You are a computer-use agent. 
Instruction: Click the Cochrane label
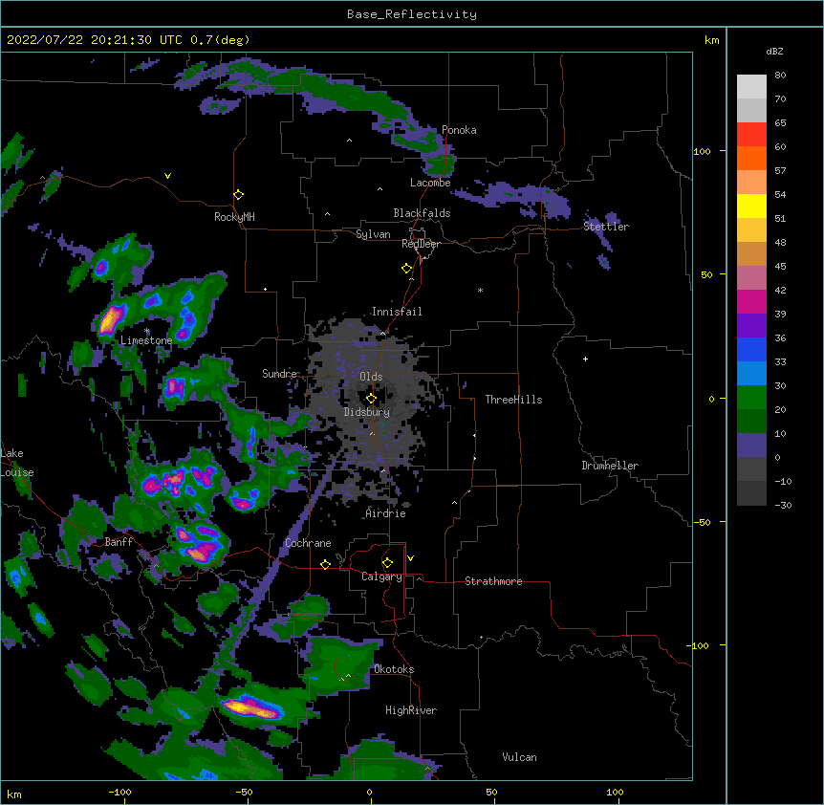click(308, 543)
